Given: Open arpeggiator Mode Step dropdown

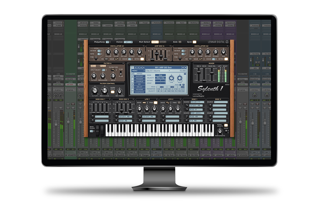Looking at the screenshot, I should (x=161, y=75).
